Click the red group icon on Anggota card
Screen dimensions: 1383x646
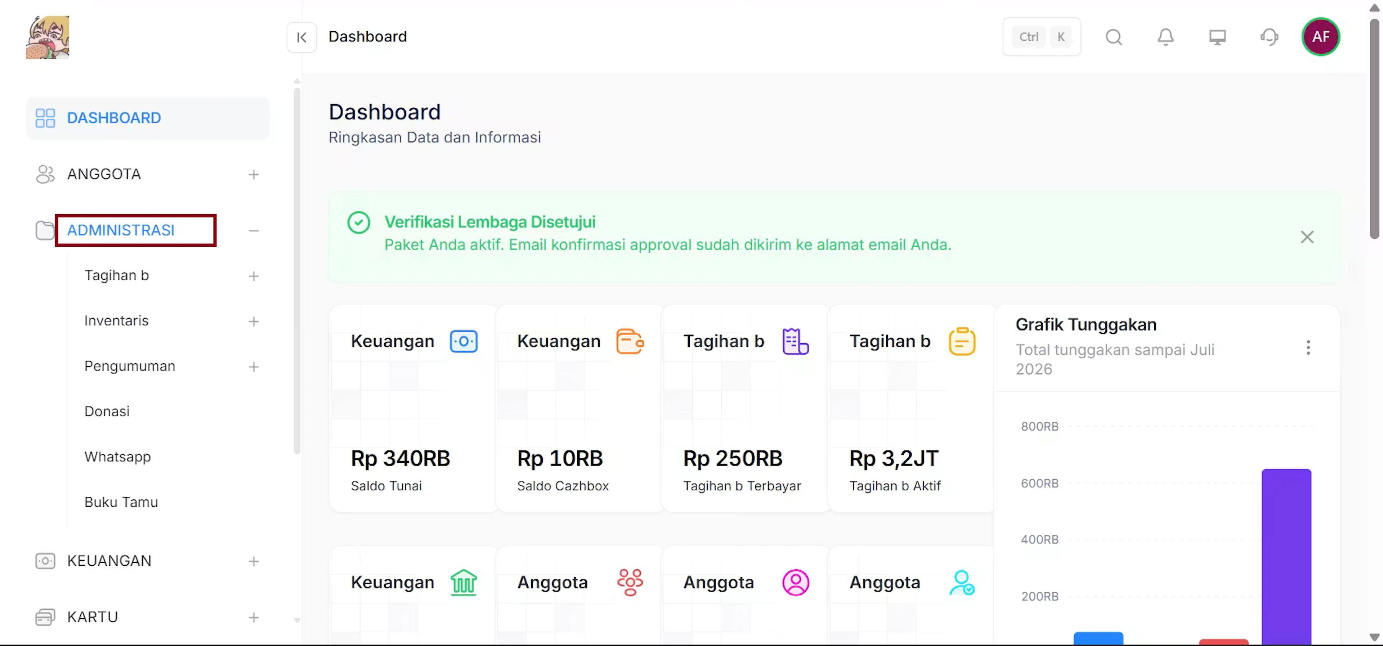[x=630, y=583]
